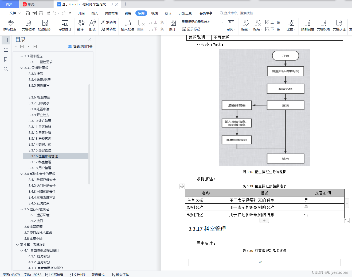Switch to the Insert (插入) ribbon tab
This screenshot has width=352, height=277.
95,13
